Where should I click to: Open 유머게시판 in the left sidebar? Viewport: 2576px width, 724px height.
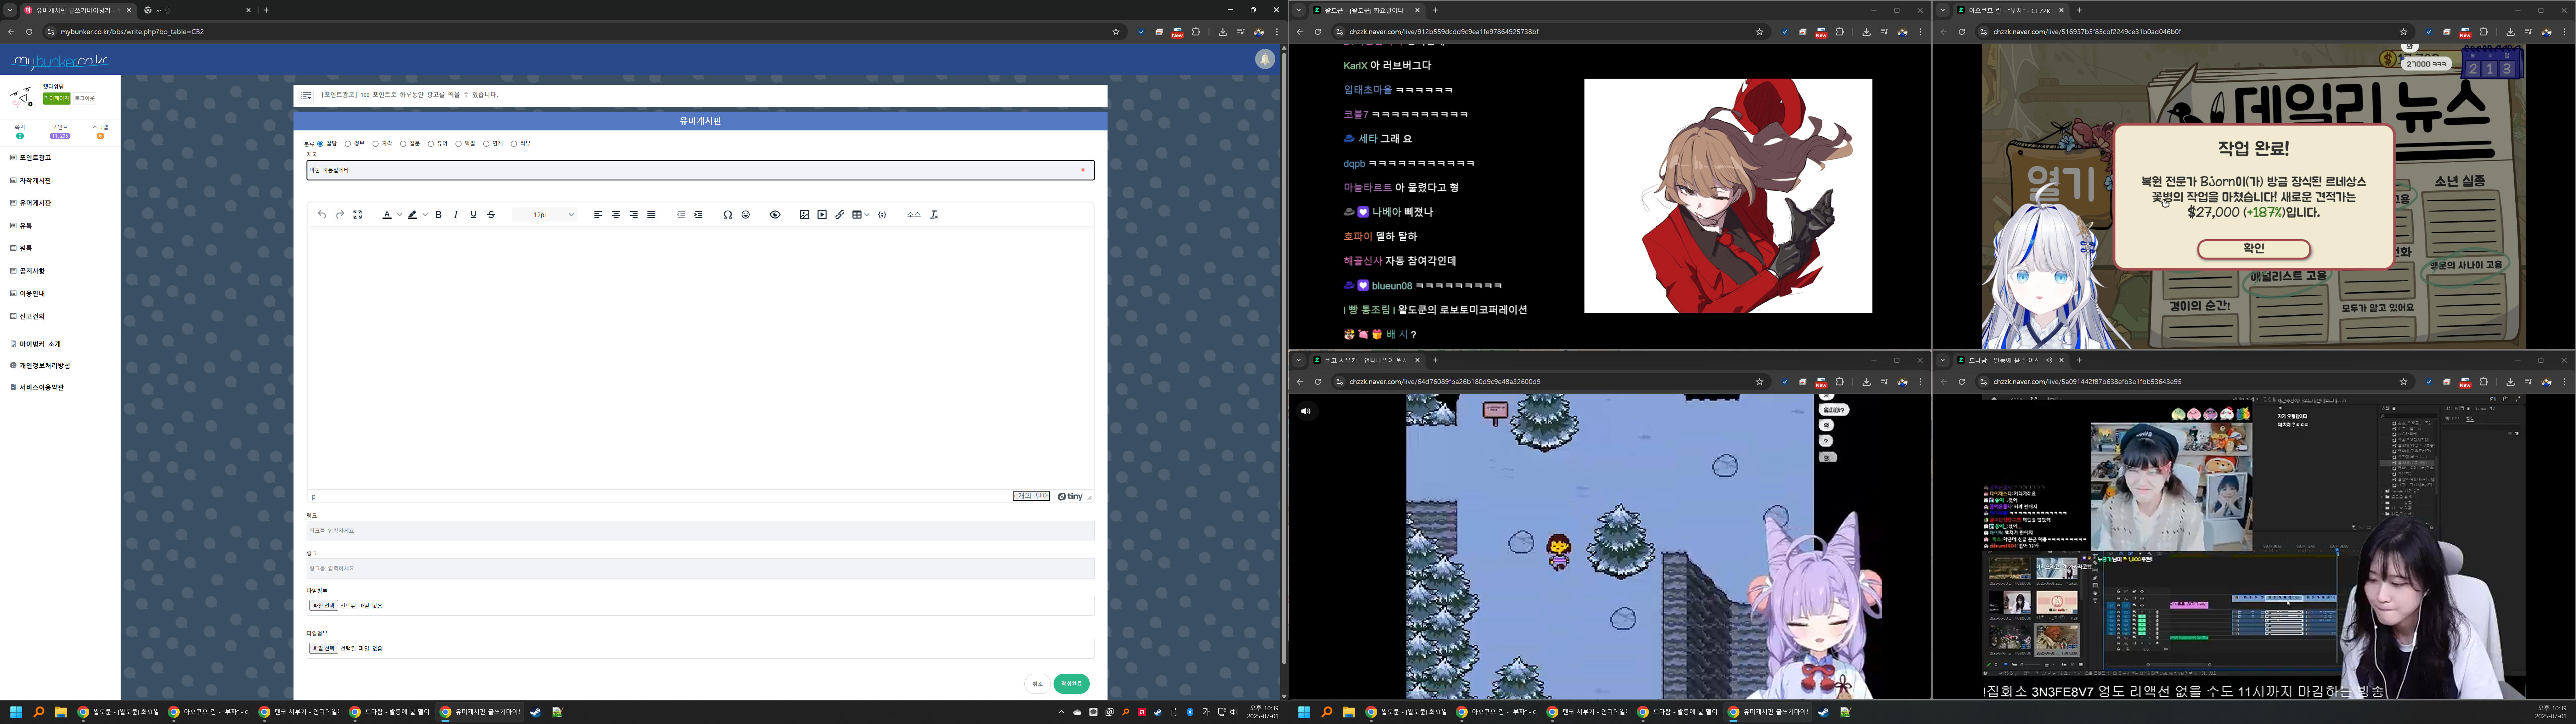35,203
